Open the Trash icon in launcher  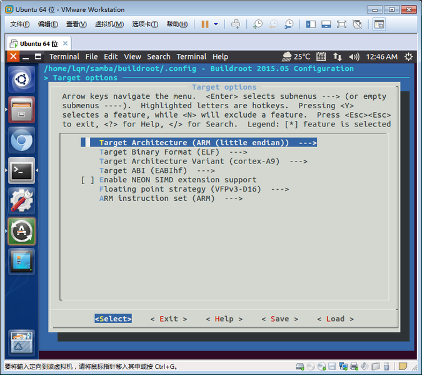[22, 342]
